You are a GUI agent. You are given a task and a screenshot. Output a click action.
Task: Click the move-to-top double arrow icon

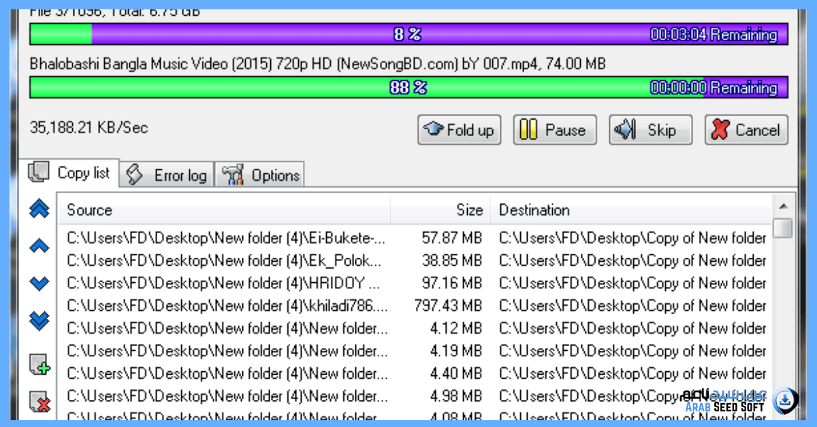tap(39, 210)
